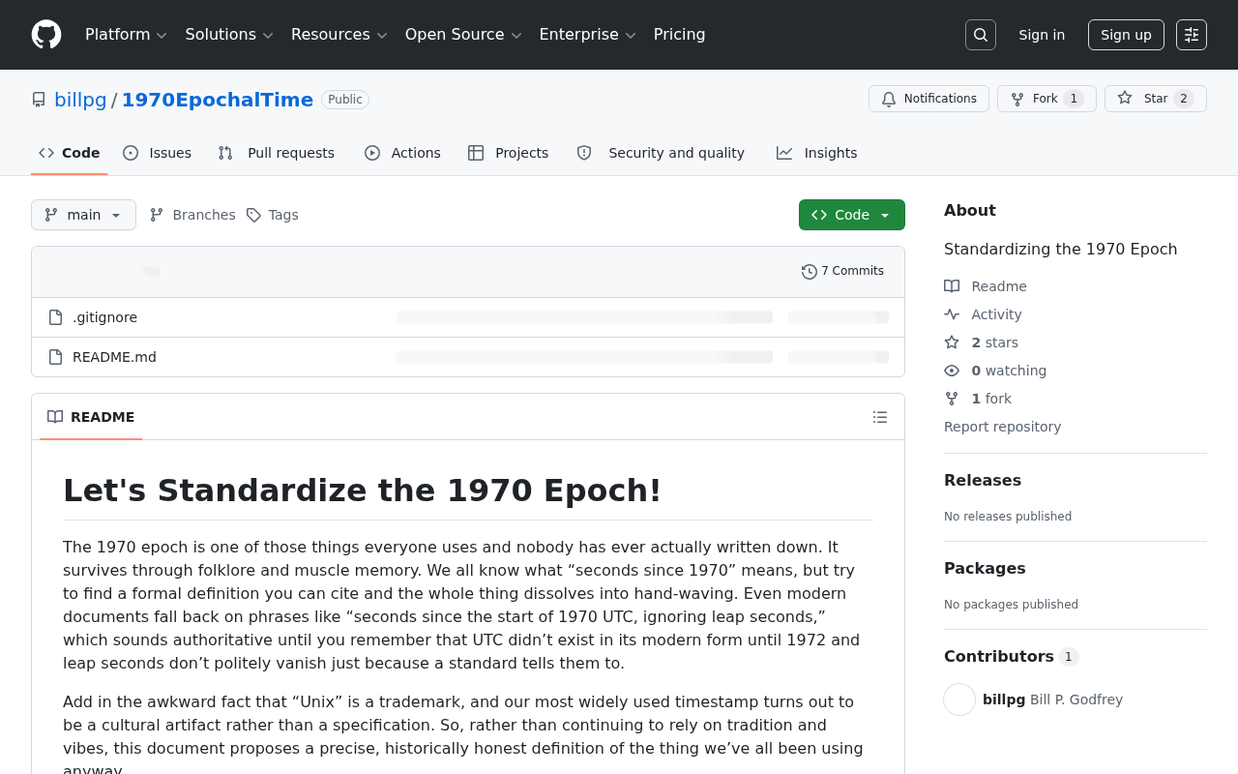
Task: Open appearance settings sliders icon
Action: point(1192,35)
